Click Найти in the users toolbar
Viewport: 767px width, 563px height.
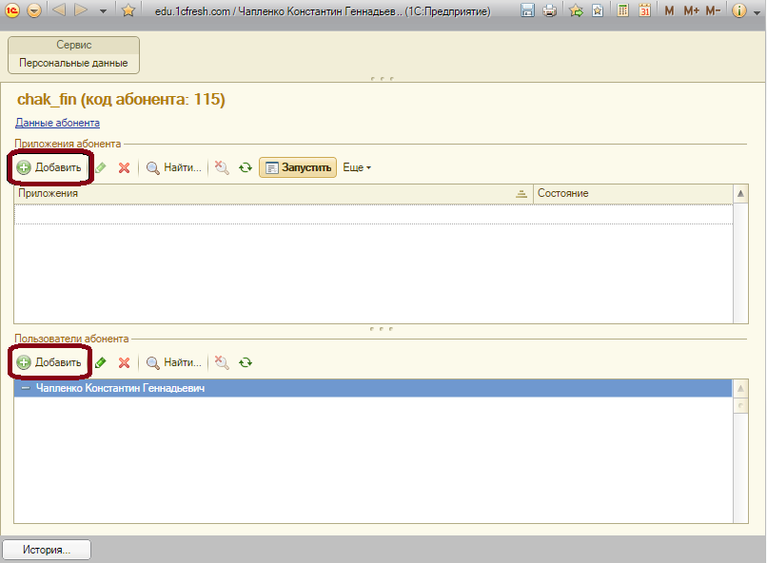[174, 362]
